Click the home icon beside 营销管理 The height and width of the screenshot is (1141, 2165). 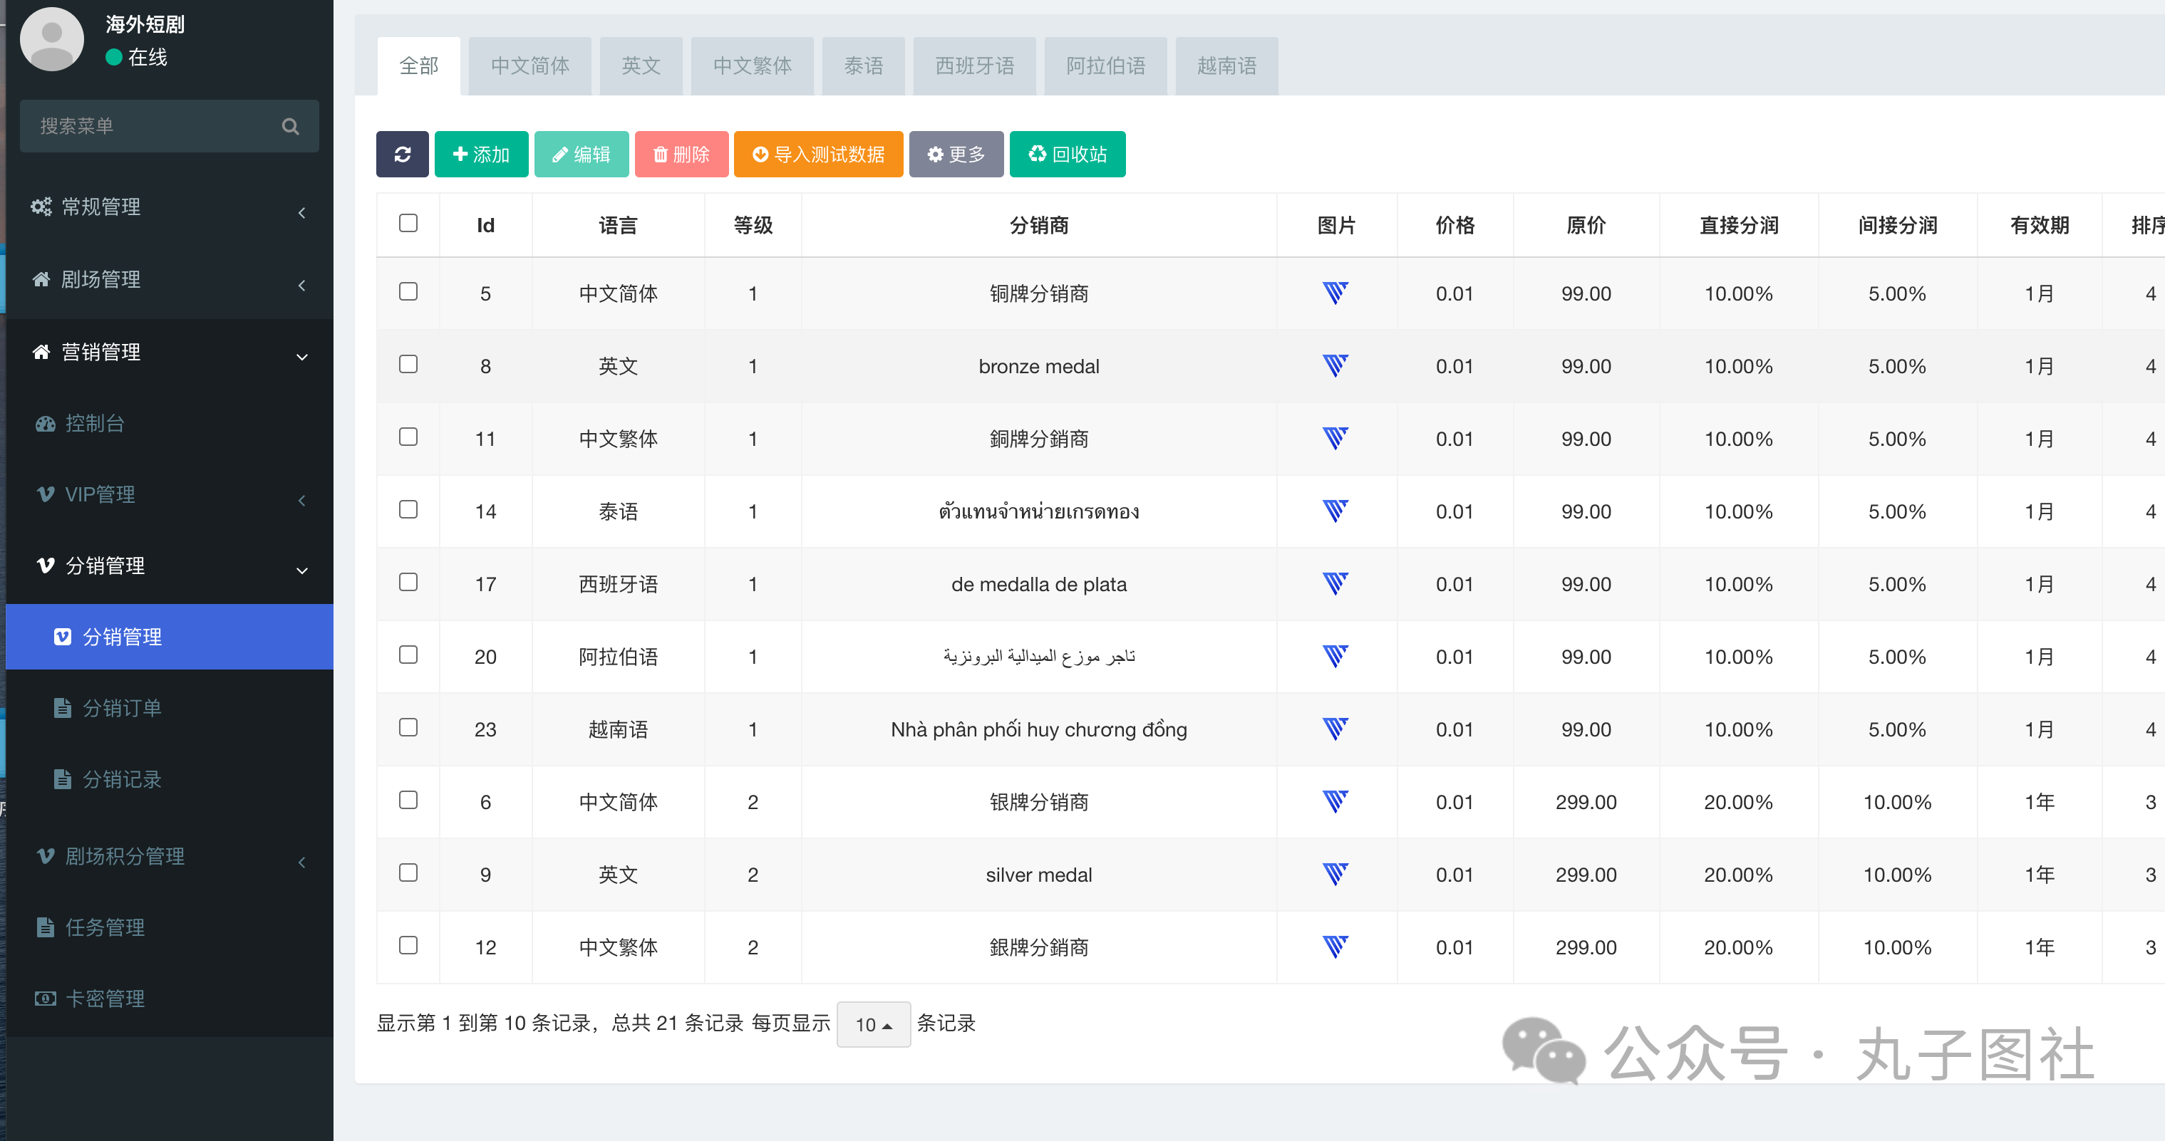pos(41,351)
